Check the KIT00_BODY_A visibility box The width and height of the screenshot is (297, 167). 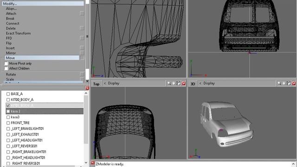[8, 100]
